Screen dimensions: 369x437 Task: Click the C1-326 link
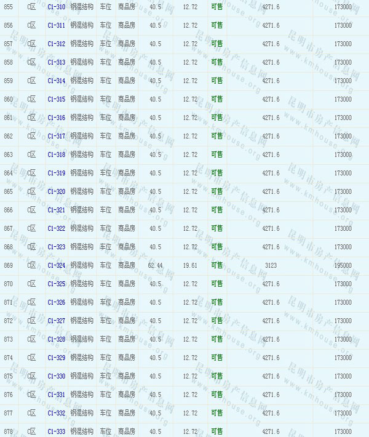point(56,302)
